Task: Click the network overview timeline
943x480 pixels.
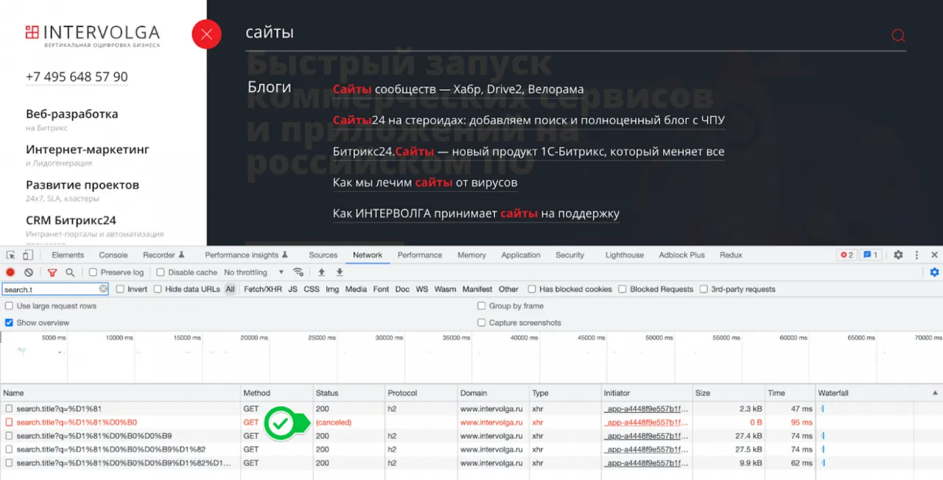Action: point(471,357)
